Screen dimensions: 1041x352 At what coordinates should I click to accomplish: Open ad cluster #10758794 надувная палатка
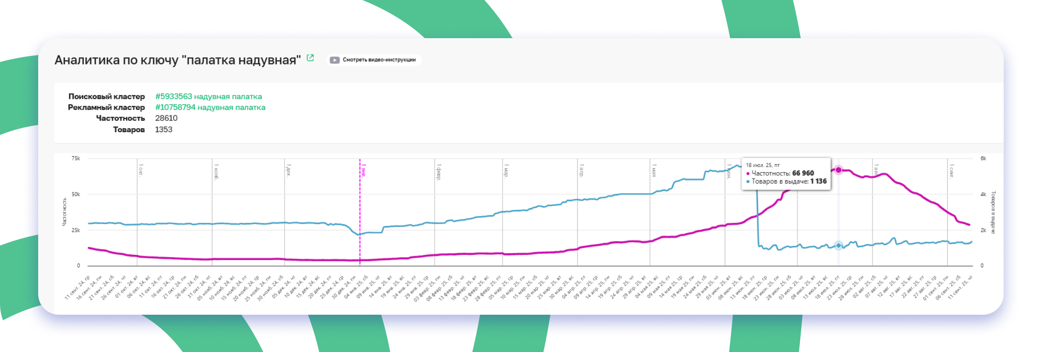coord(210,107)
